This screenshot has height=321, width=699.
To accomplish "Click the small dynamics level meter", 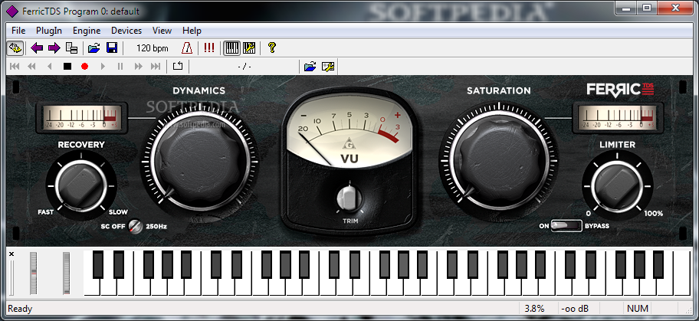I will 83,118.
